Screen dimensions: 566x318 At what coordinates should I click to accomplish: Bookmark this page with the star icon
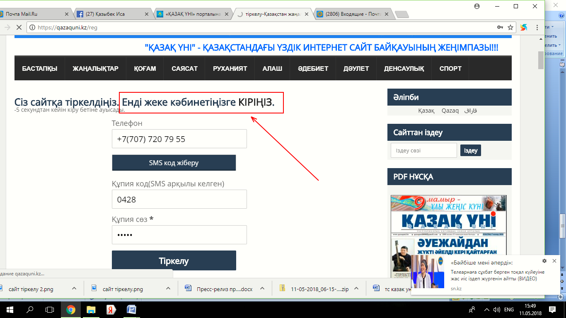[510, 27]
